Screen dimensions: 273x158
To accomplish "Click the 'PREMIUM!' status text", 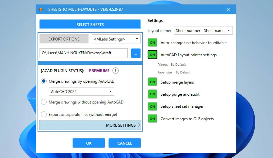I will [x=99, y=71].
